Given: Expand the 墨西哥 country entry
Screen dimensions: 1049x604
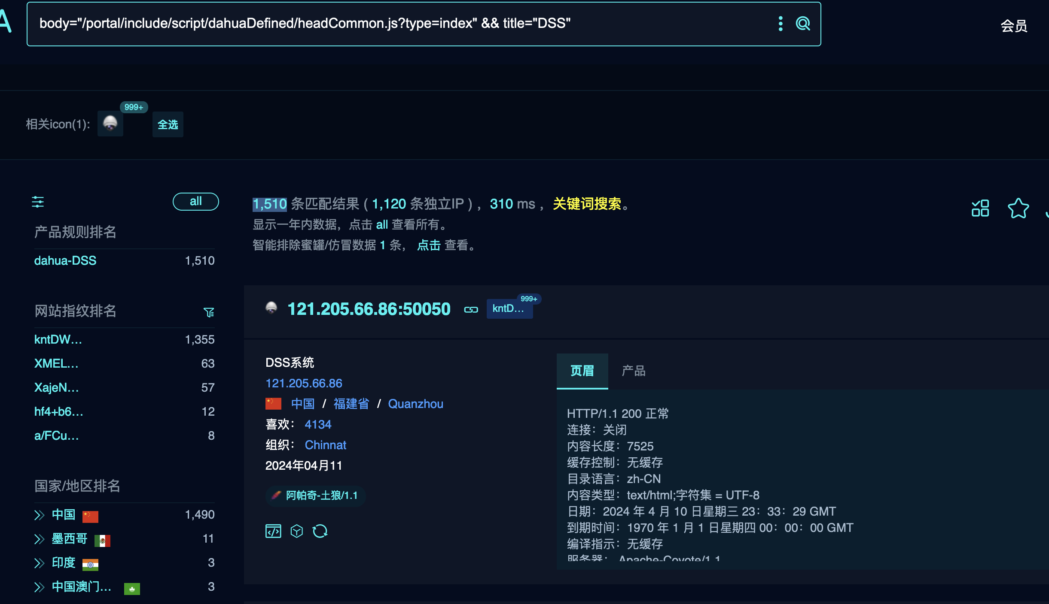Looking at the screenshot, I should pos(39,539).
